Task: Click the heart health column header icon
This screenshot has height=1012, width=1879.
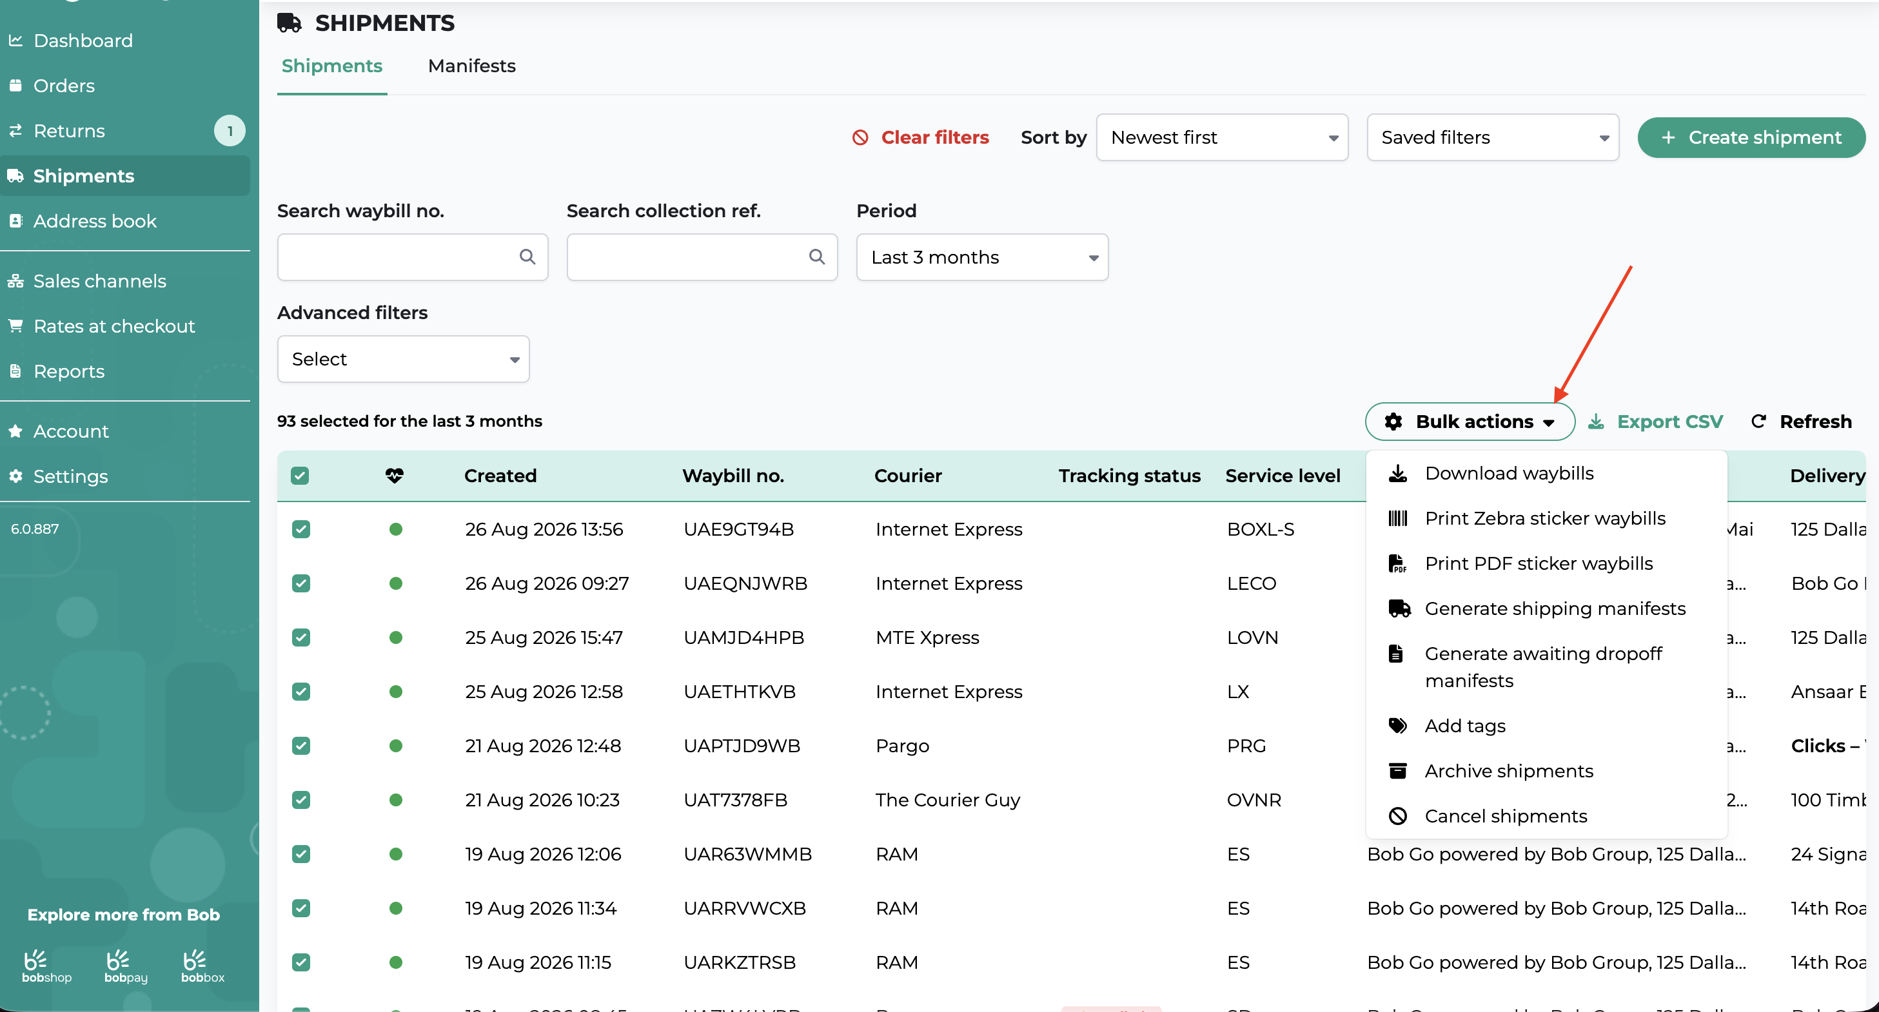Action: click(395, 476)
